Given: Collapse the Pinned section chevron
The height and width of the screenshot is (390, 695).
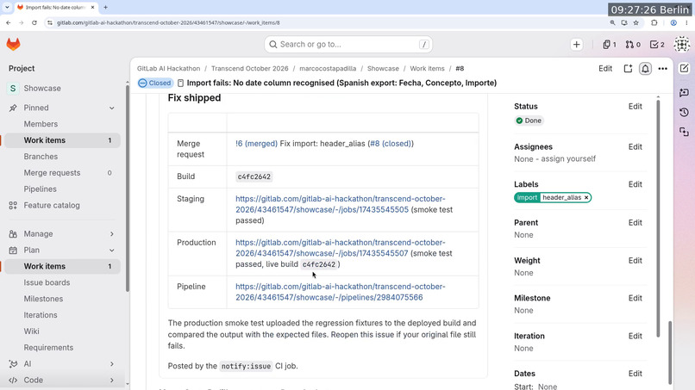Looking at the screenshot, I should coord(112,108).
